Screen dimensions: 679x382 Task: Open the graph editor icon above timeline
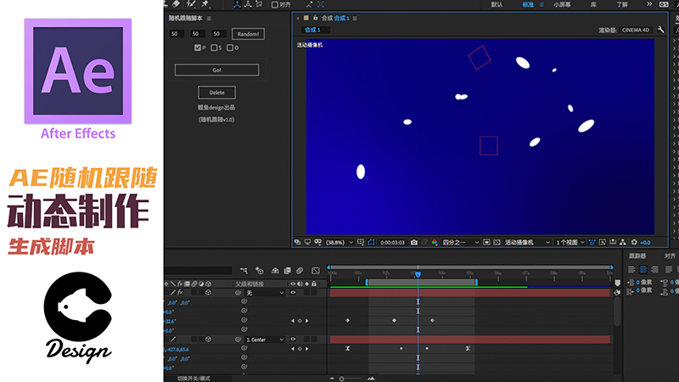point(316,271)
